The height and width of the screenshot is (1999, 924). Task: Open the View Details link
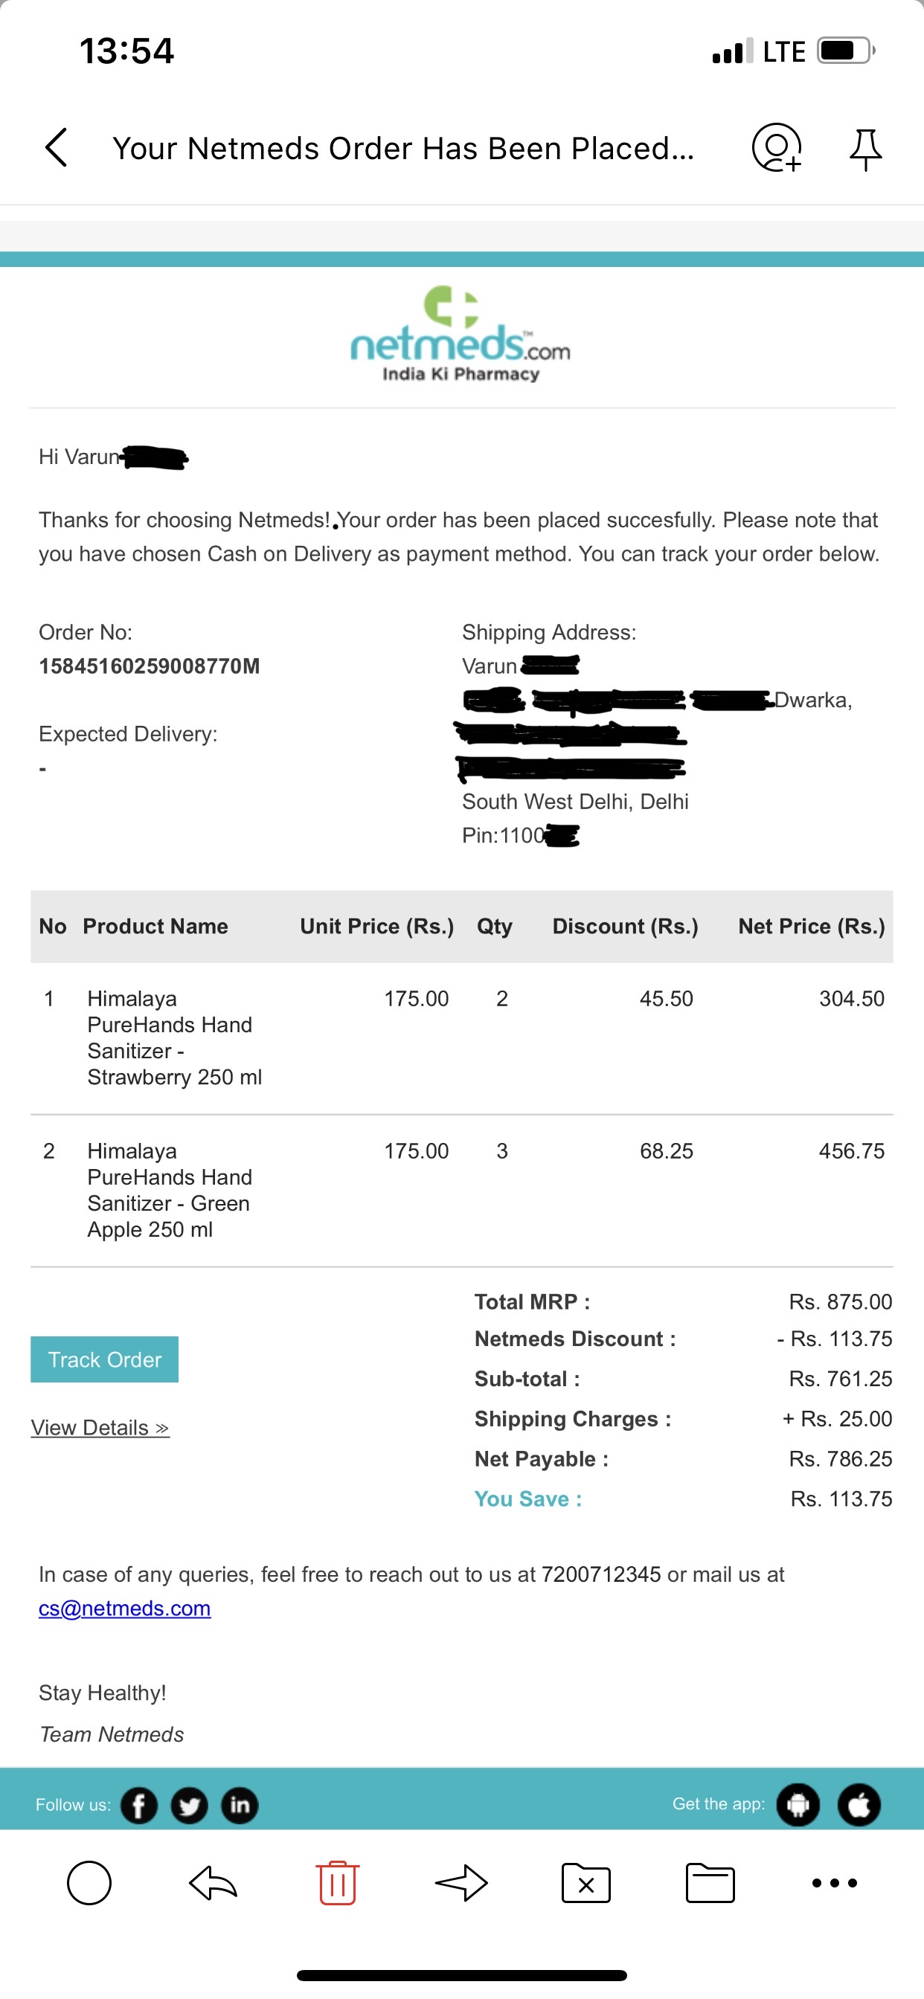point(100,1428)
